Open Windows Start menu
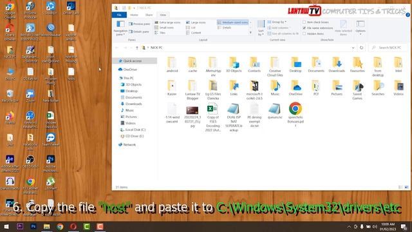This screenshot has width=412, height=232. [x=6, y=226]
